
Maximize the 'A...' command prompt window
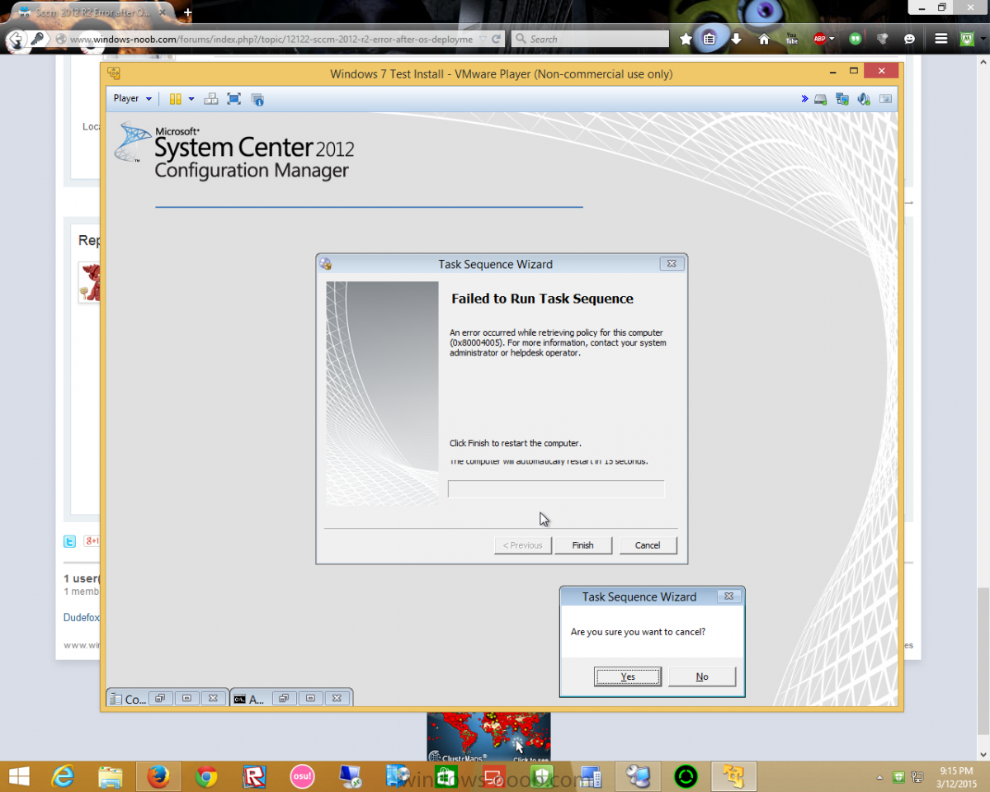click(x=310, y=698)
